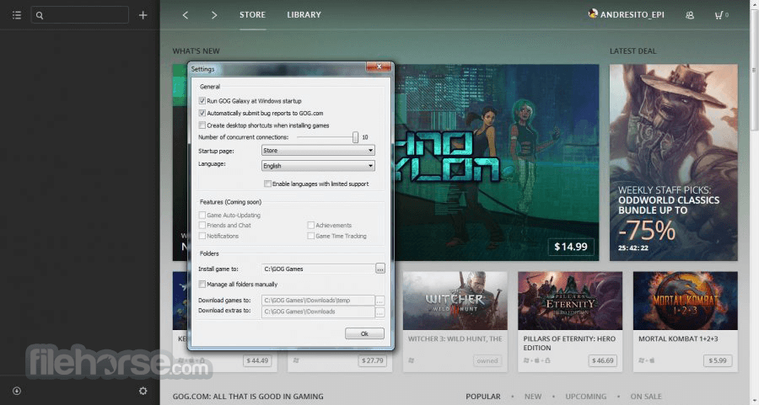Click the $27.79 price button

pos(372,360)
